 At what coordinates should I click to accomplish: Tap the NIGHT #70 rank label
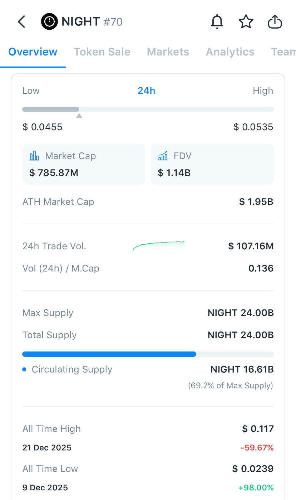pyautogui.click(x=113, y=22)
